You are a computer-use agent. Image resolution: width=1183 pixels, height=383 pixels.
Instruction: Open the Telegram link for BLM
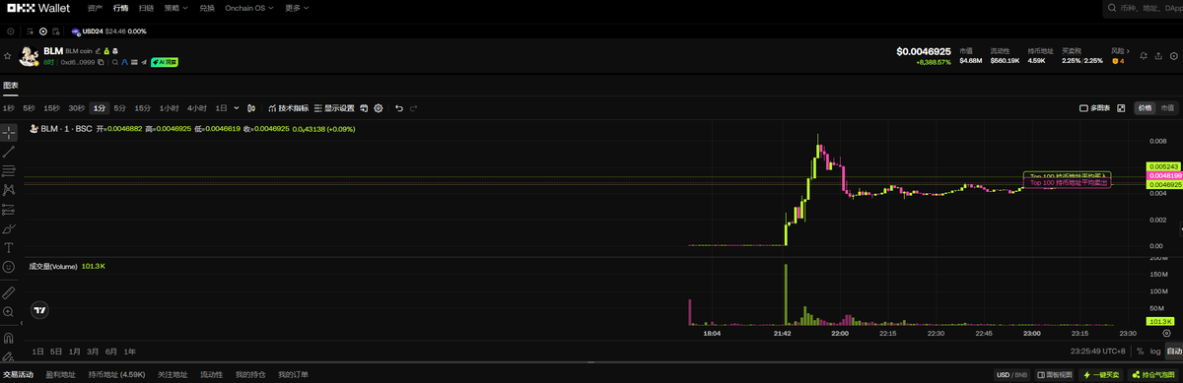pyautogui.click(x=144, y=62)
